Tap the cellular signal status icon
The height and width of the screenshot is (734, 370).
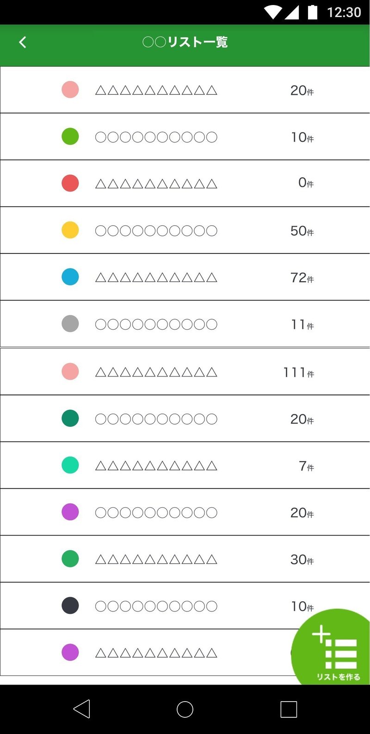click(x=292, y=12)
